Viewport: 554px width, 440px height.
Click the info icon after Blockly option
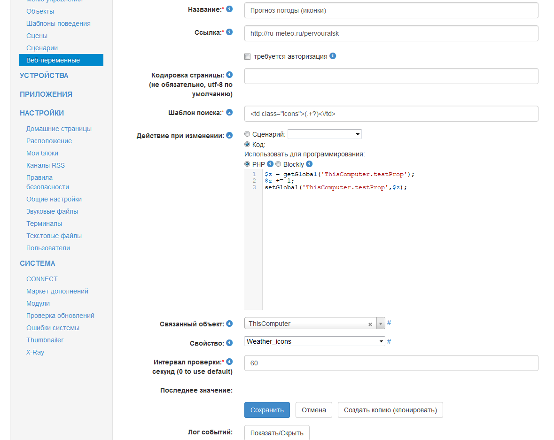(309, 164)
